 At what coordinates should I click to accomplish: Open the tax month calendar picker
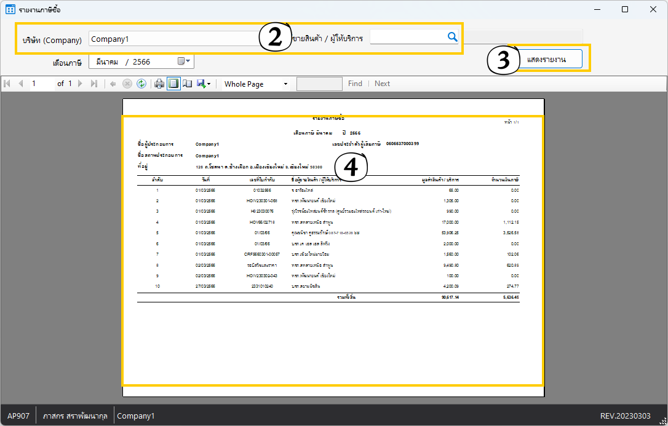click(183, 61)
